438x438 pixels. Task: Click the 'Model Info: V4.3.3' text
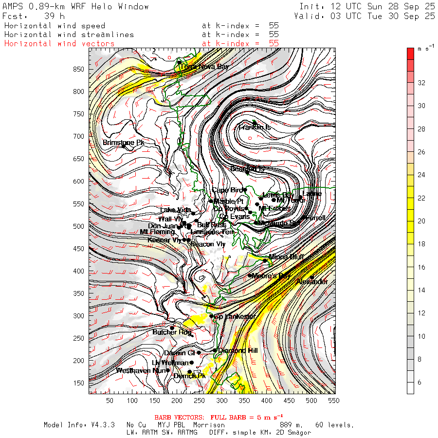pos(79,425)
